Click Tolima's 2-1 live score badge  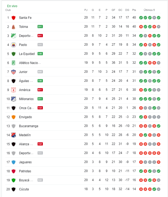click(x=40, y=27)
